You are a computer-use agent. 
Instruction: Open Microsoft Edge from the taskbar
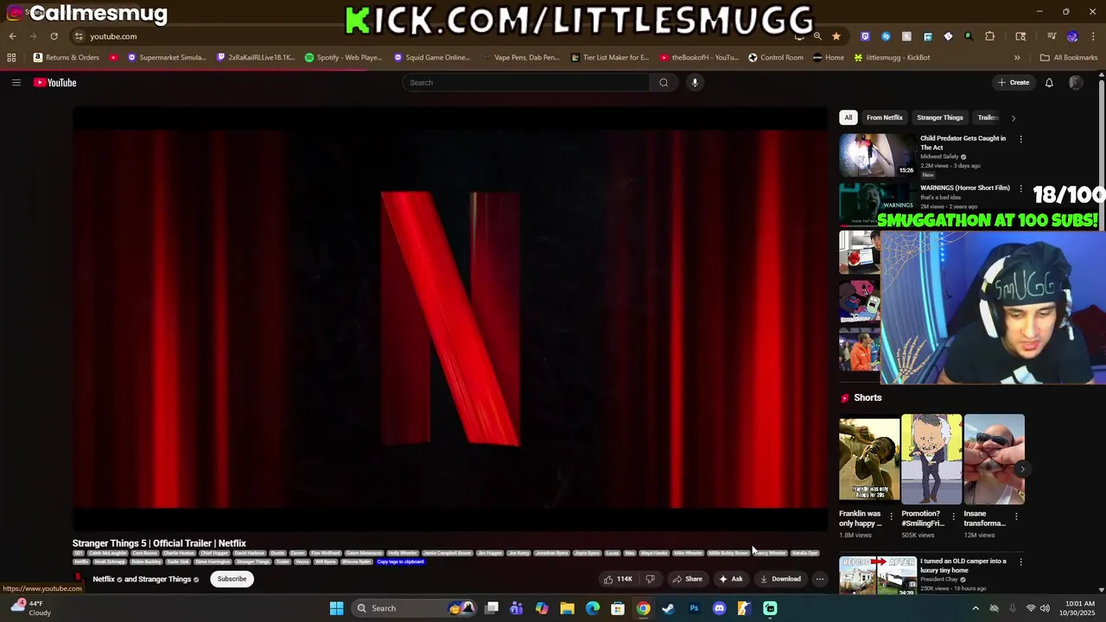(593, 608)
